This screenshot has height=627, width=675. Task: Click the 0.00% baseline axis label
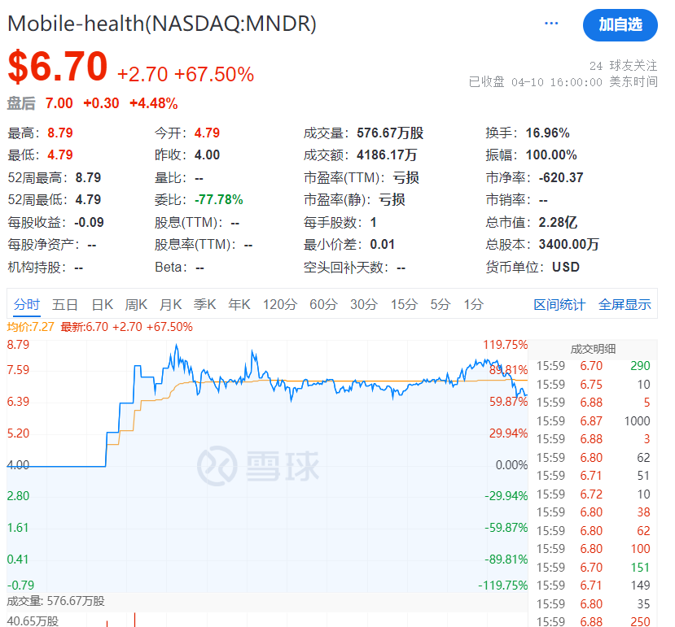click(511, 465)
